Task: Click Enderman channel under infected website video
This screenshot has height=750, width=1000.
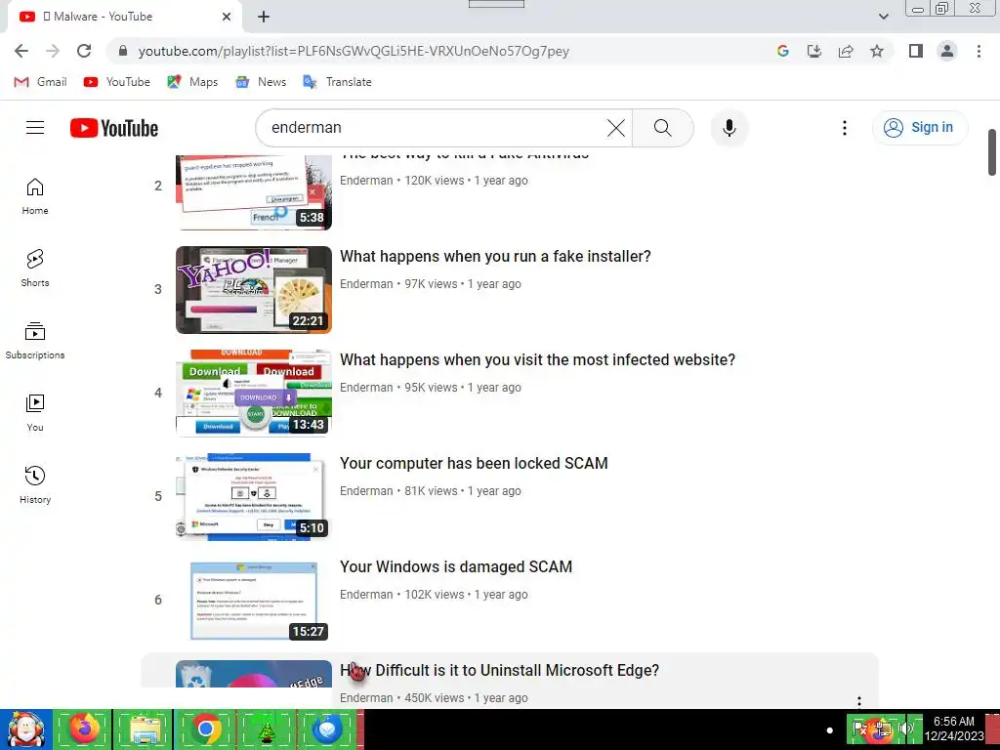Action: pyautogui.click(x=366, y=387)
